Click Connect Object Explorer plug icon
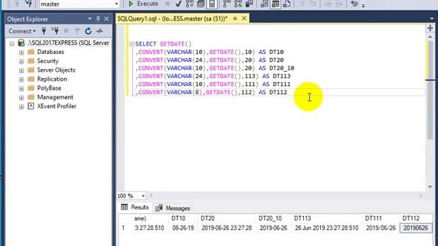This screenshot has width=438, height=246. pyautogui.click(x=44, y=31)
